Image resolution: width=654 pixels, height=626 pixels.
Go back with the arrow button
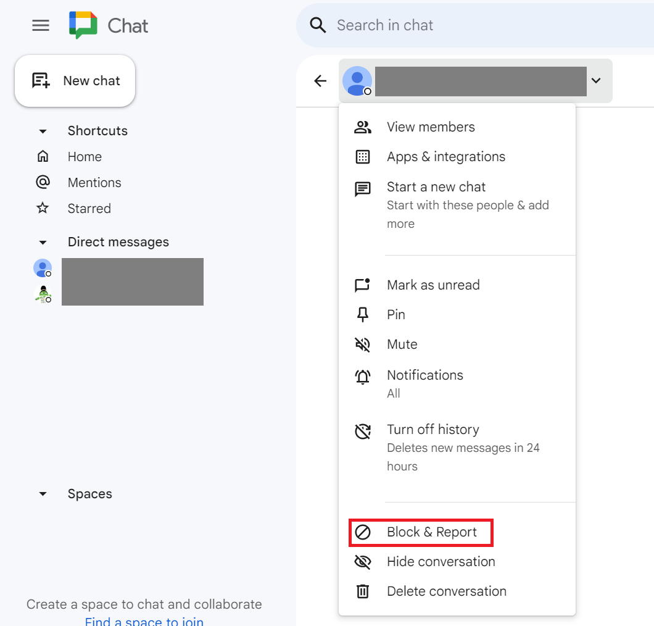tap(320, 80)
